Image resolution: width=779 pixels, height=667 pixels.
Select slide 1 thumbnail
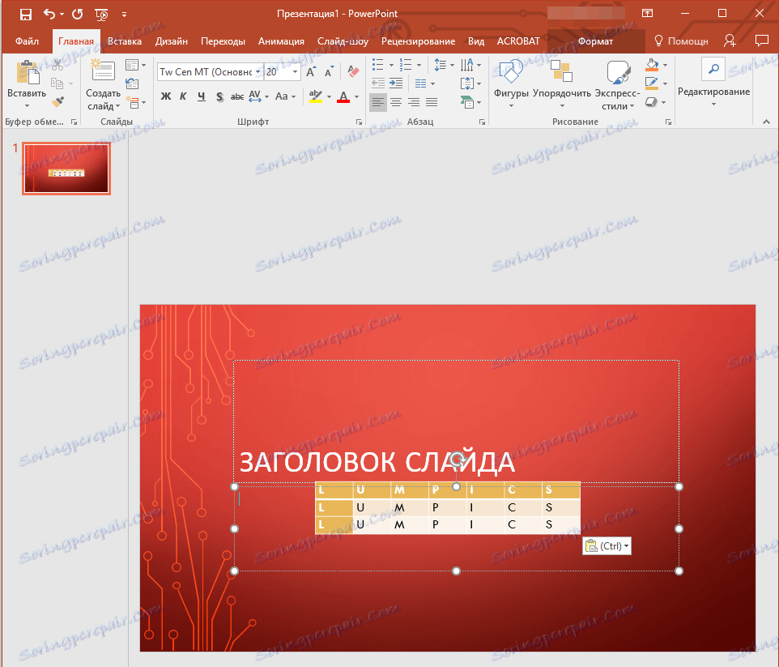click(66, 169)
